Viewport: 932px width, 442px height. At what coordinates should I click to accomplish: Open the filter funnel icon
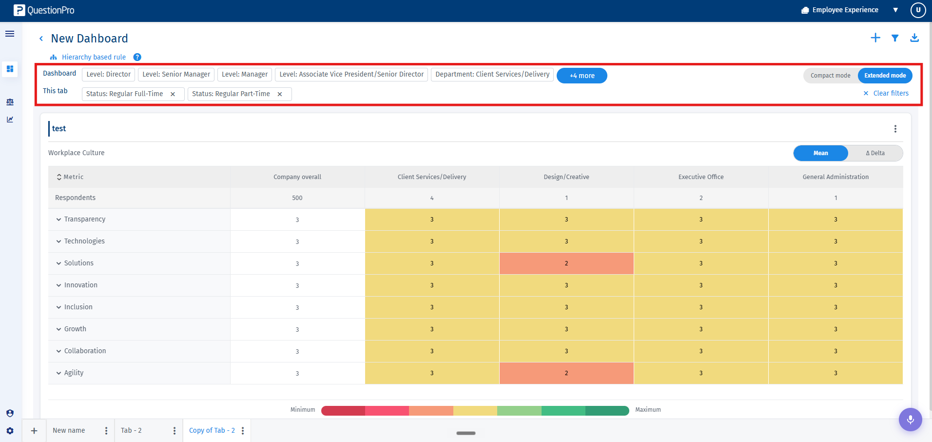(x=895, y=38)
